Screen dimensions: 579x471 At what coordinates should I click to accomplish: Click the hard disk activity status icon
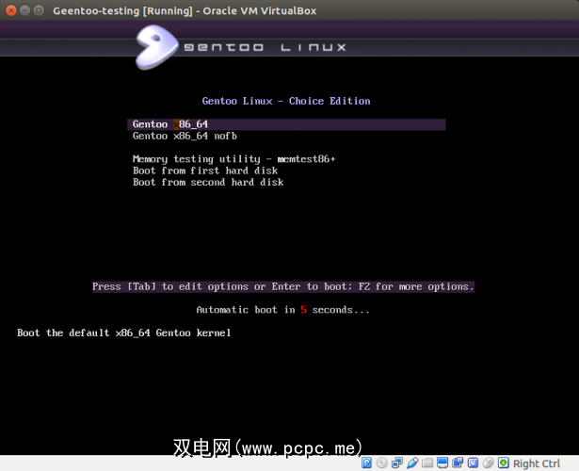click(x=366, y=463)
